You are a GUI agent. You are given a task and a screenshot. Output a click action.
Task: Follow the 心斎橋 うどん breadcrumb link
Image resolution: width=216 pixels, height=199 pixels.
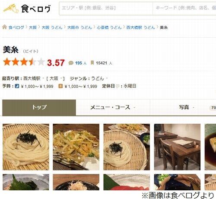109,27
